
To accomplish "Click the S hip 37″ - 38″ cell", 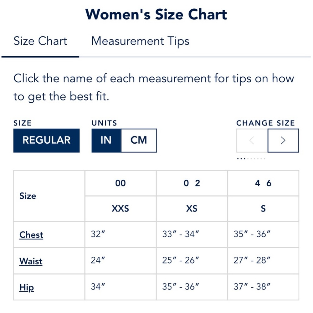I will (252, 287).
